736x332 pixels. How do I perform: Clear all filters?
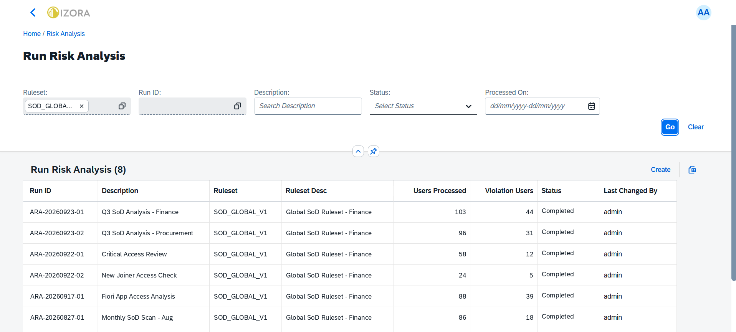point(696,127)
